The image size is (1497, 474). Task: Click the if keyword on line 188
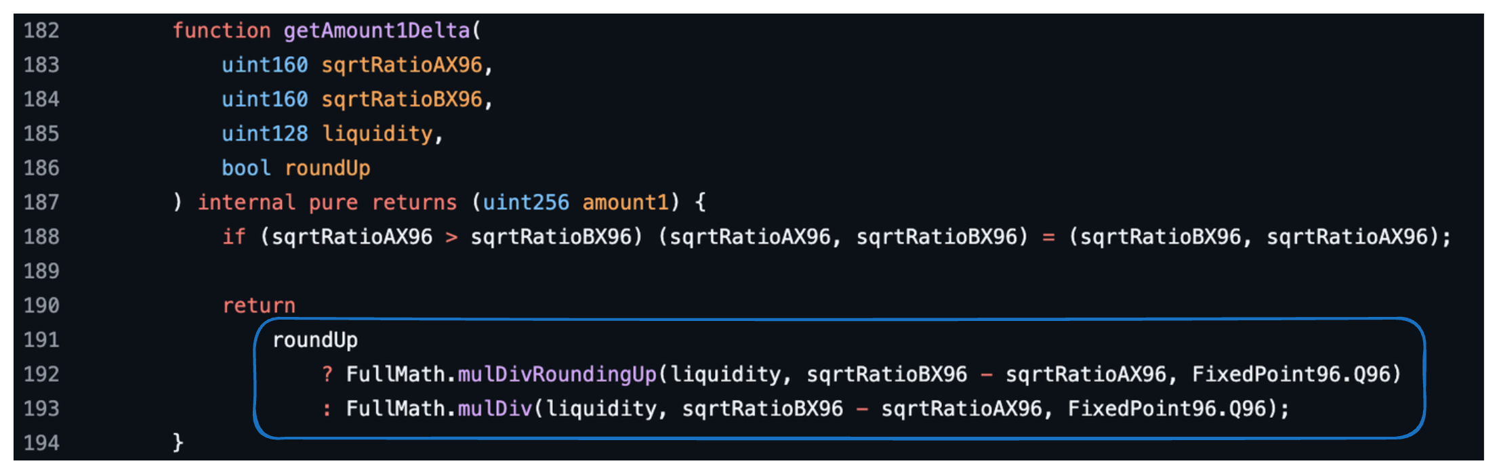pos(234,237)
